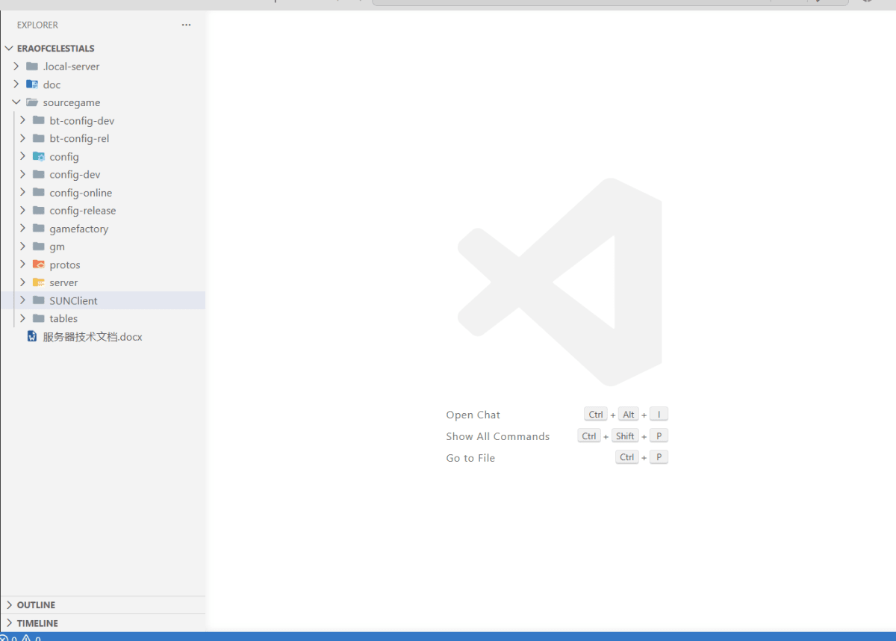Expand the doc folder chevron
The image size is (896, 641).
pos(16,84)
